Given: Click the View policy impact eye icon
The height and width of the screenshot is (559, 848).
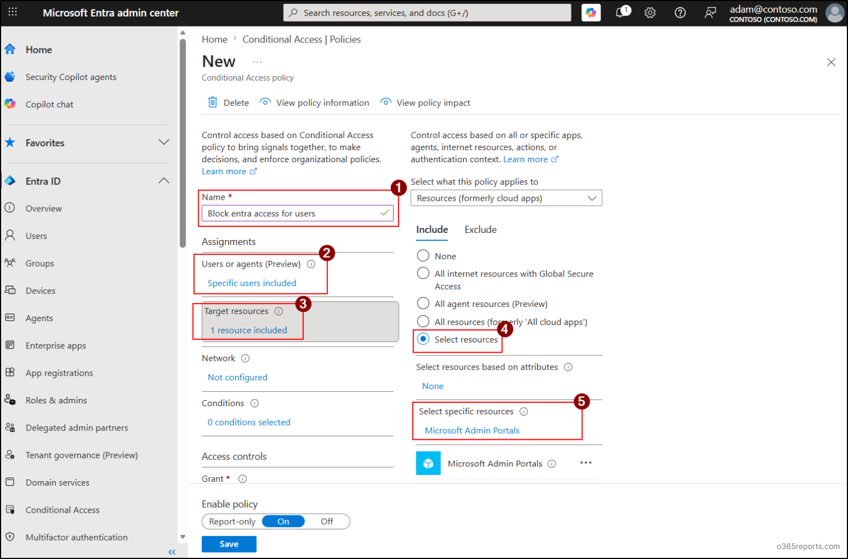Looking at the screenshot, I should pos(386,102).
